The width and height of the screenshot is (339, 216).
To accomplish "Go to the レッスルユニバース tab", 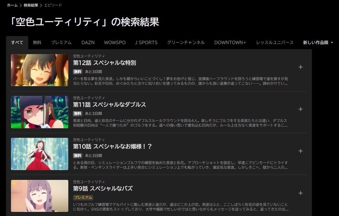I will tap(275, 43).
